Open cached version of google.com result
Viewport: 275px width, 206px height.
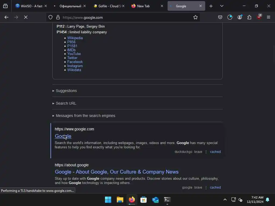[215, 152]
